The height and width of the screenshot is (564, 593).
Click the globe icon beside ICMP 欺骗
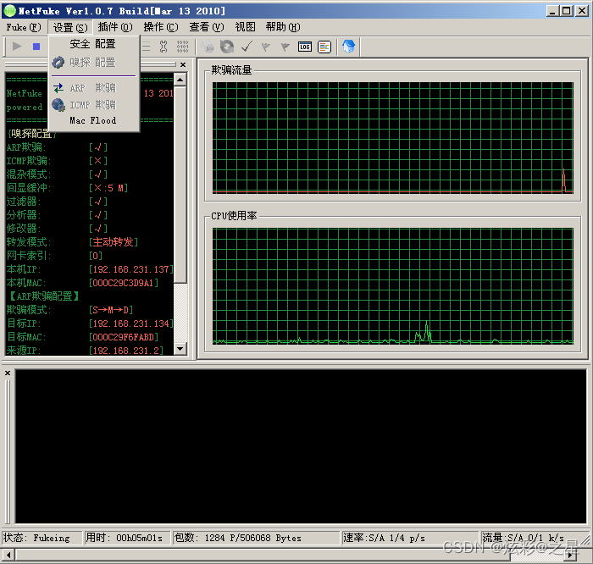point(58,105)
